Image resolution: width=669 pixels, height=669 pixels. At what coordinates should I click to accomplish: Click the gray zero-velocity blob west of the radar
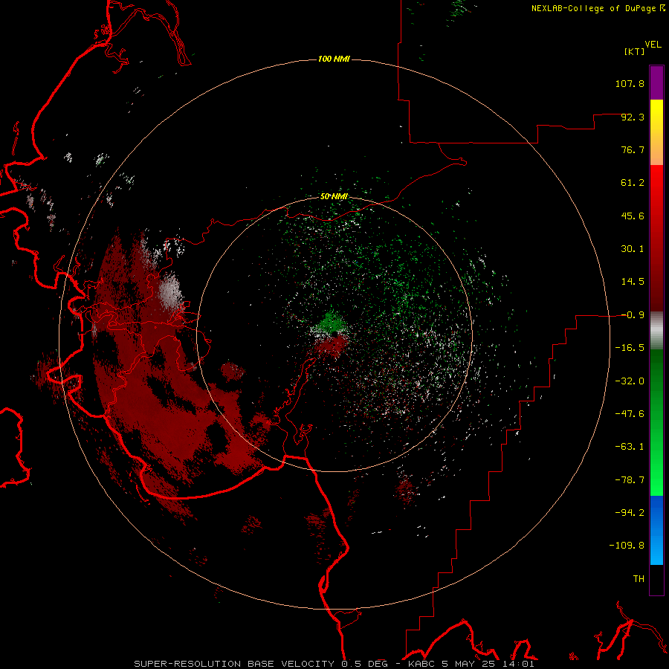pyautogui.click(x=171, y=291)
